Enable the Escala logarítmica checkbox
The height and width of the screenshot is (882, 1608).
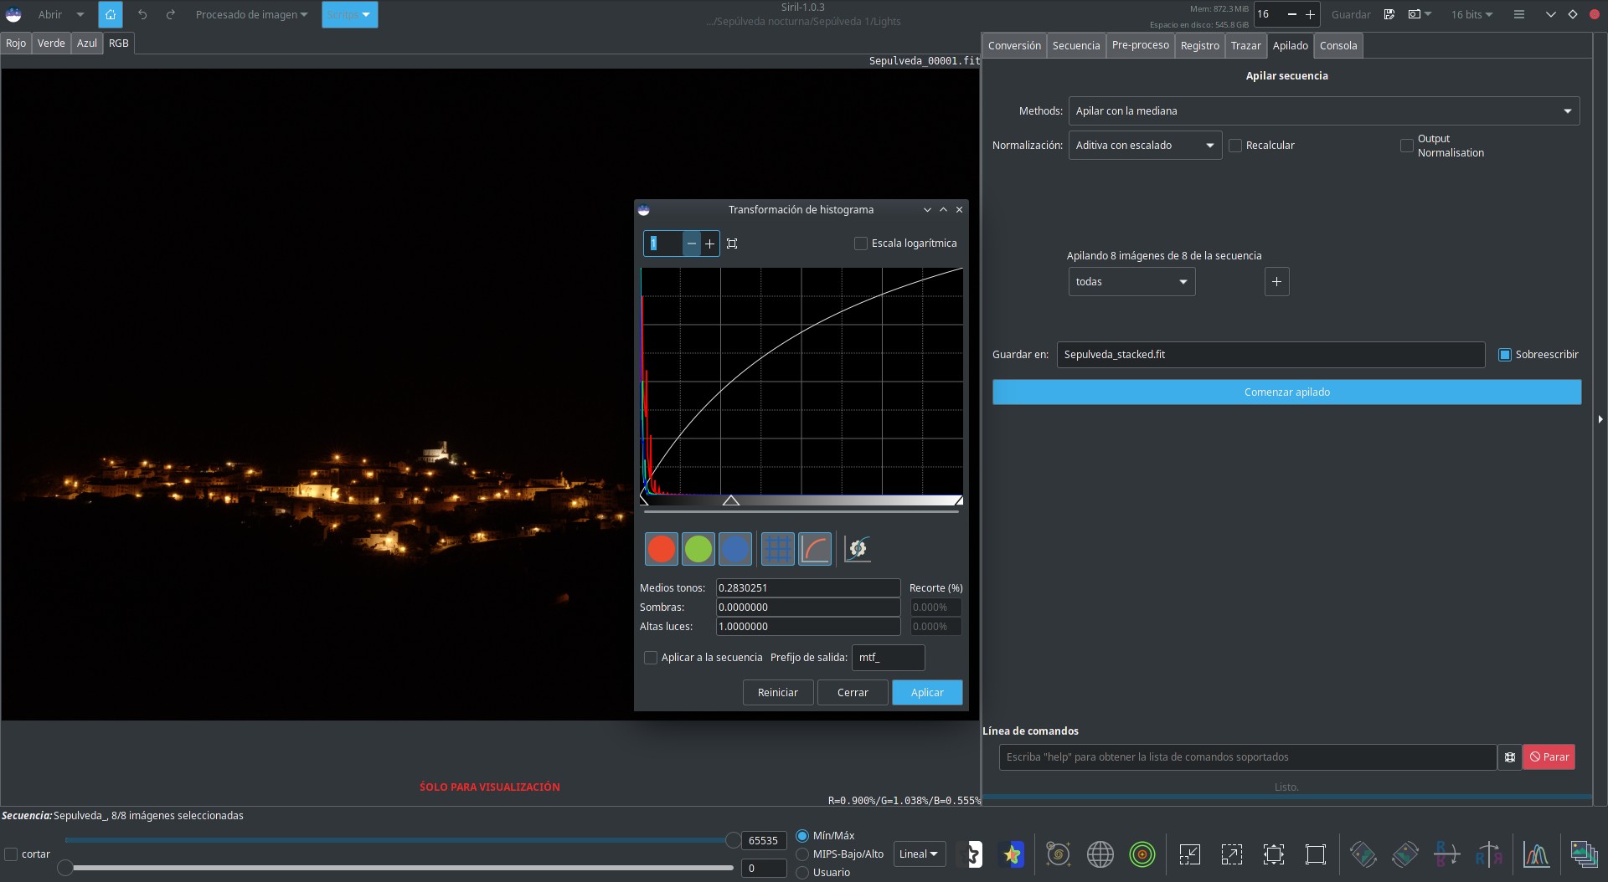click(860, 244)
